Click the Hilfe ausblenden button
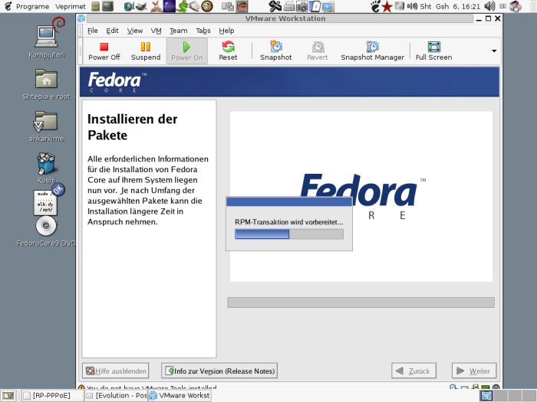Screen dimensions: 537x402 click(x=115, y=371)
